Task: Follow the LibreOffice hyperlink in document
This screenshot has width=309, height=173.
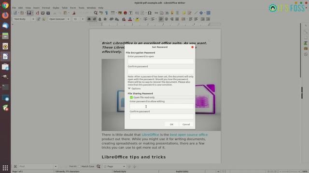Action: click(150, 135)
